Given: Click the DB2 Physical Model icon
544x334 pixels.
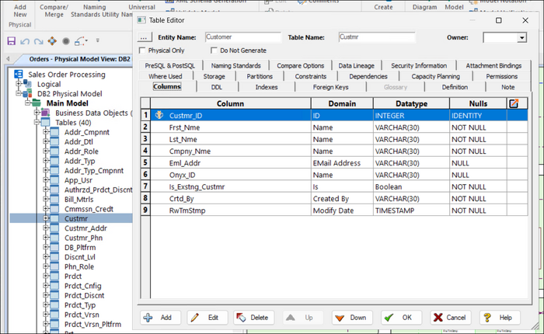Looking at the screenshot, I should (x=27, y=94).
